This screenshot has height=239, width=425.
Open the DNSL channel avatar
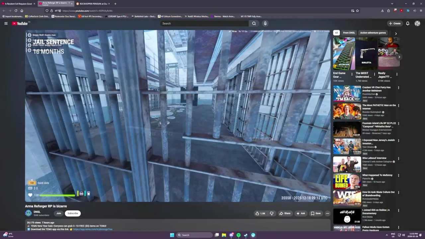point(28,213)
